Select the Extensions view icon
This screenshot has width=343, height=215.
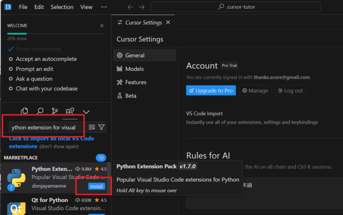click(70, 111)
